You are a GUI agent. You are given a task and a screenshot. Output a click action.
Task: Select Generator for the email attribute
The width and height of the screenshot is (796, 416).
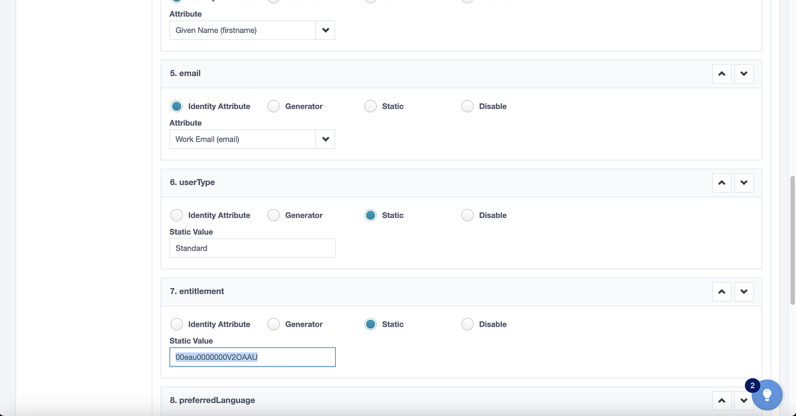[273, 106]
